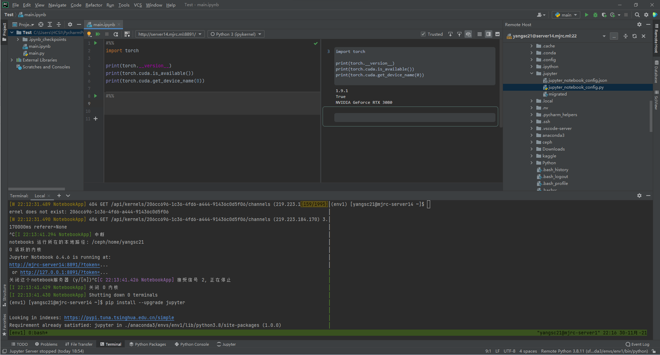Image resolution: width=660 pixels, height=355 pixels.
Task: Switch to editor-only notebook view
Action: 480,34
